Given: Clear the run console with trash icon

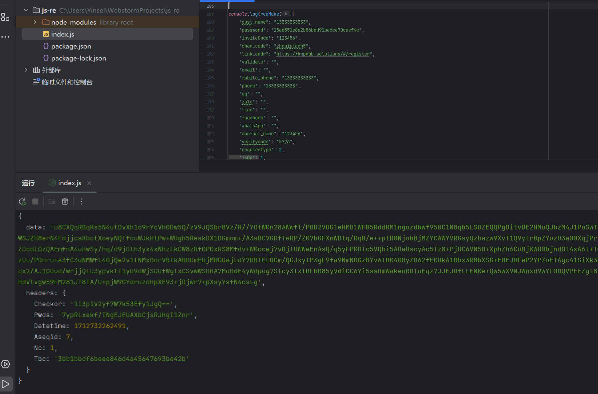Looking at the screenshot, I should [65, 201].
